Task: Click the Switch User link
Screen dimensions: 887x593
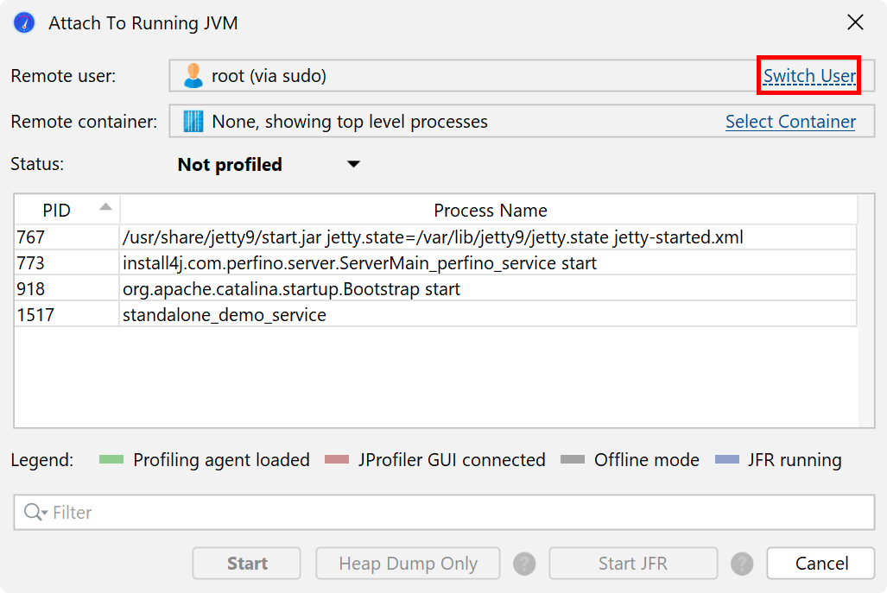Action: (809, 76)
